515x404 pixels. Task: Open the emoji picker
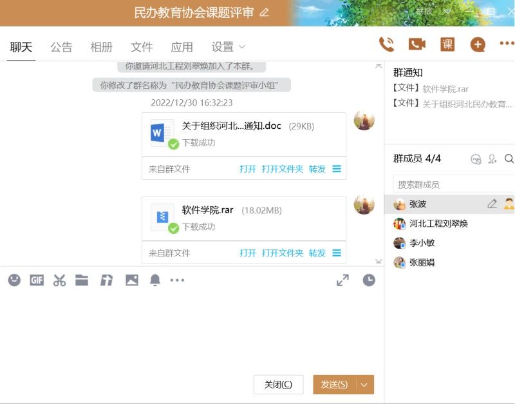point(14,280)
